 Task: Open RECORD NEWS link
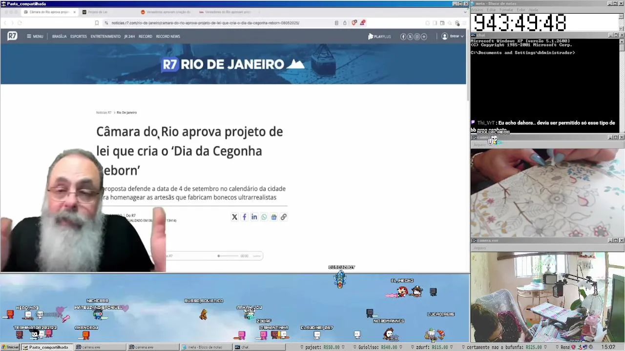168,37
